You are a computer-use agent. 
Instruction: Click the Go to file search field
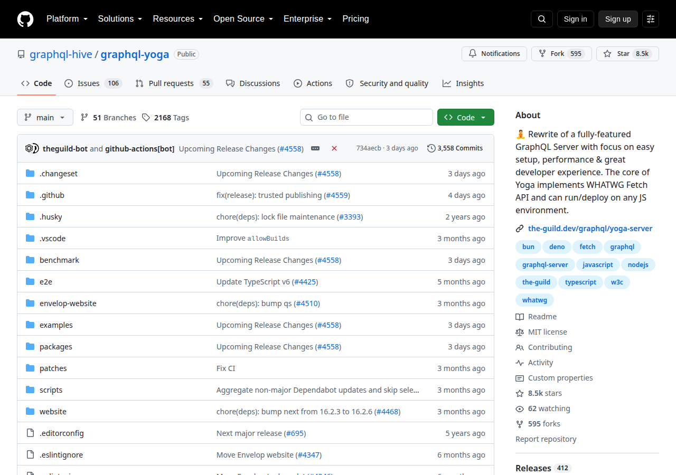click(x=367, y=117)
